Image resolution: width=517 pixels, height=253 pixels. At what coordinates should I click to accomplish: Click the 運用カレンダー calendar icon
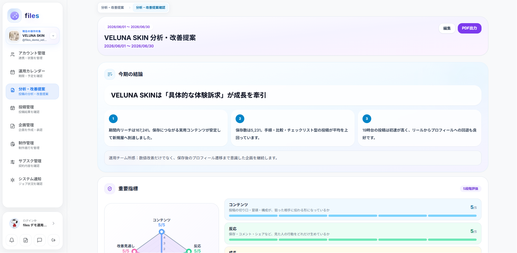13,72
